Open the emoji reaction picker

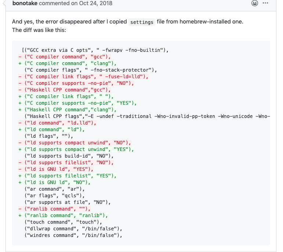(254, 3)
